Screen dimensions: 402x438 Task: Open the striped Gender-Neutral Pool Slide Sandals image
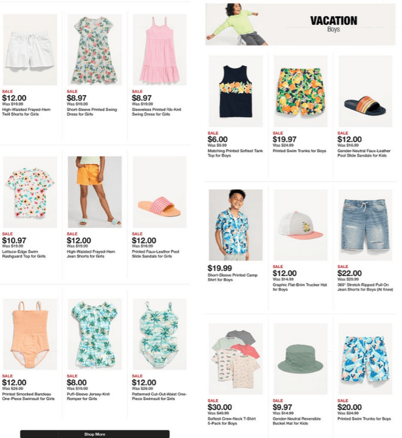365,91
